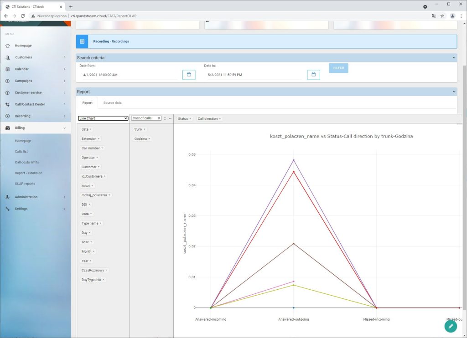Collapse the Search criteria panel

point(453,58)
